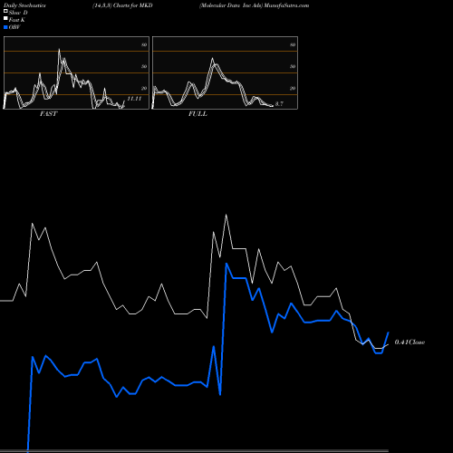Screen dimensions: 453x453
Task: Click the 80 level label in FAST chart
Action: 144,44
